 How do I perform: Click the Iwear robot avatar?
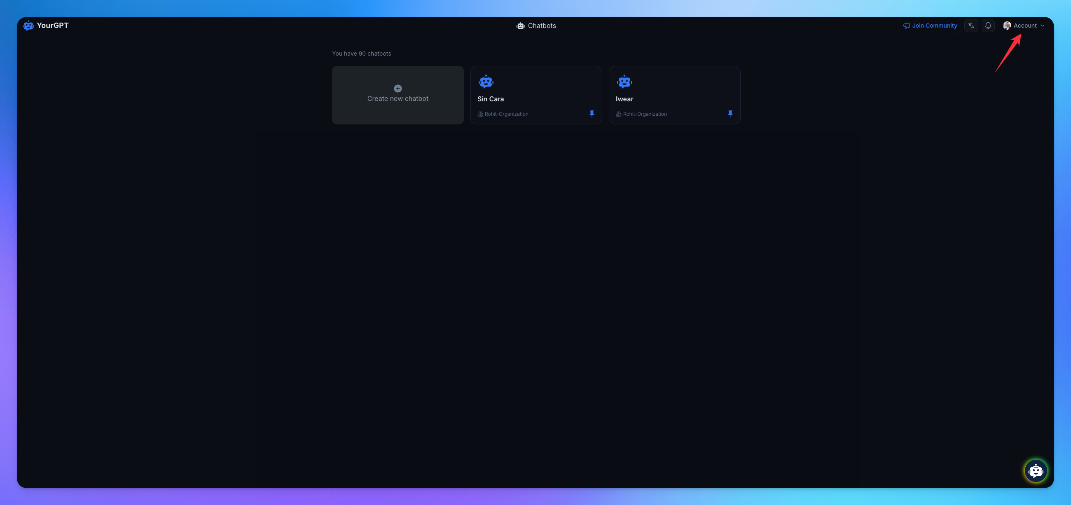coord(624,82)
